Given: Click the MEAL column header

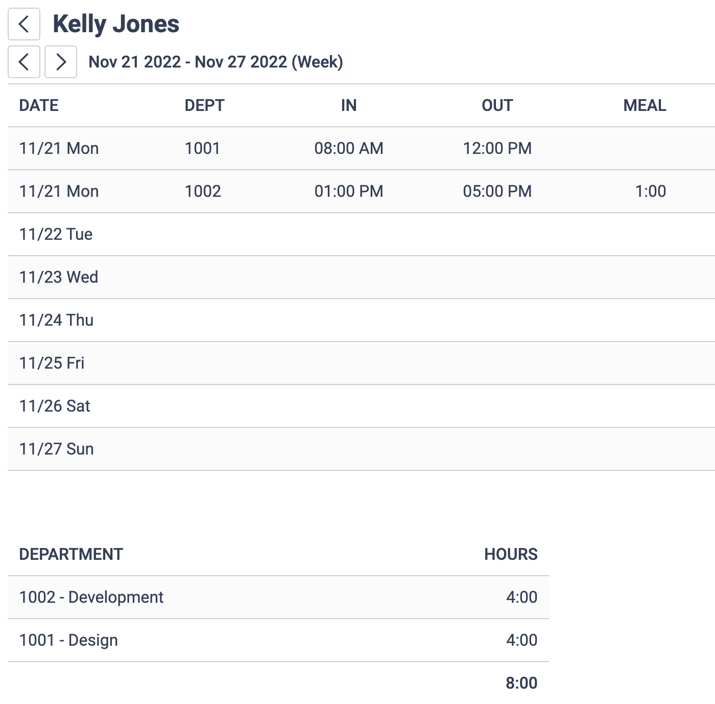Looking at the screenshot, I should (645, 105).
